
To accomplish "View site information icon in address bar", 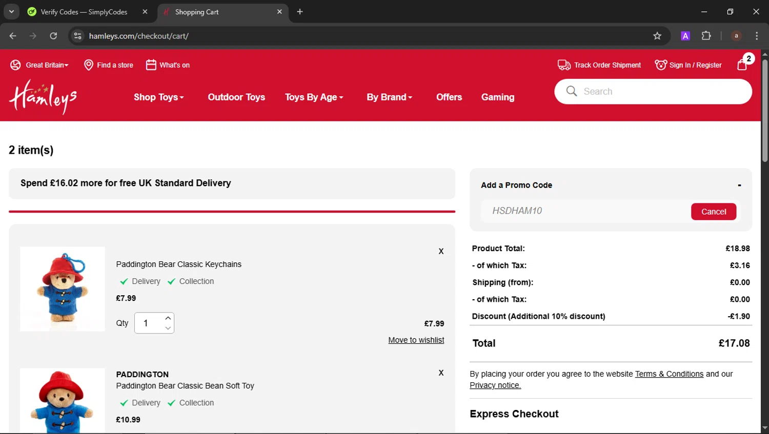I will (x=77, y=36).
